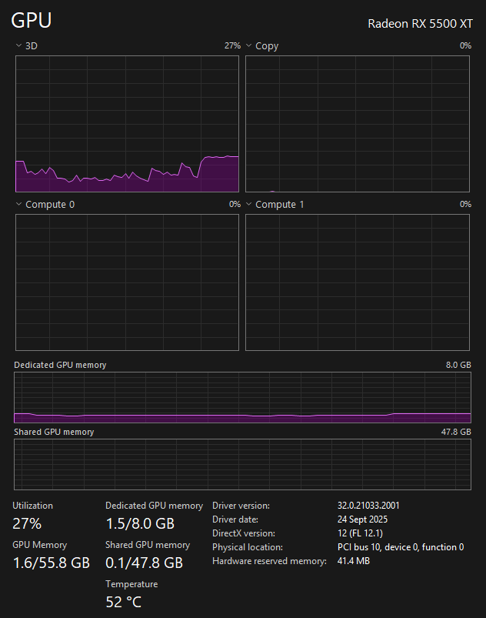Open the Compute 0 engine dropdown chevron
Viewport: 486px width, 618px height.
18,204
